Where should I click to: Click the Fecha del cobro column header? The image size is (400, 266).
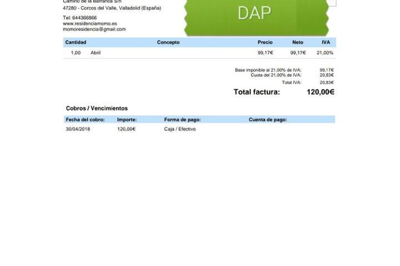point(85,120)
